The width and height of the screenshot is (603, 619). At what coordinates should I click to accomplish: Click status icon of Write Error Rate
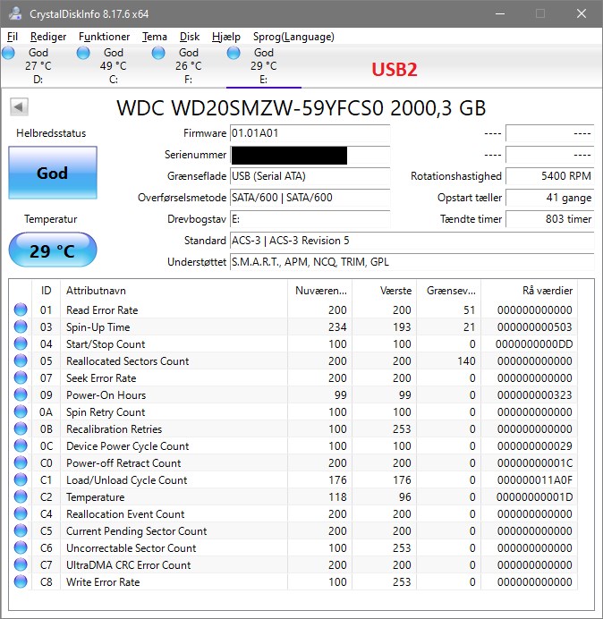click(x=21, y=581)
